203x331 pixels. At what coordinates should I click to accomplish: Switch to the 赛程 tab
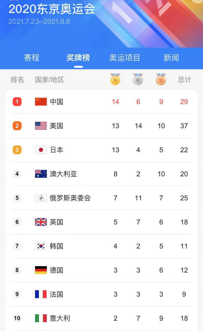(x=32, y=58)
